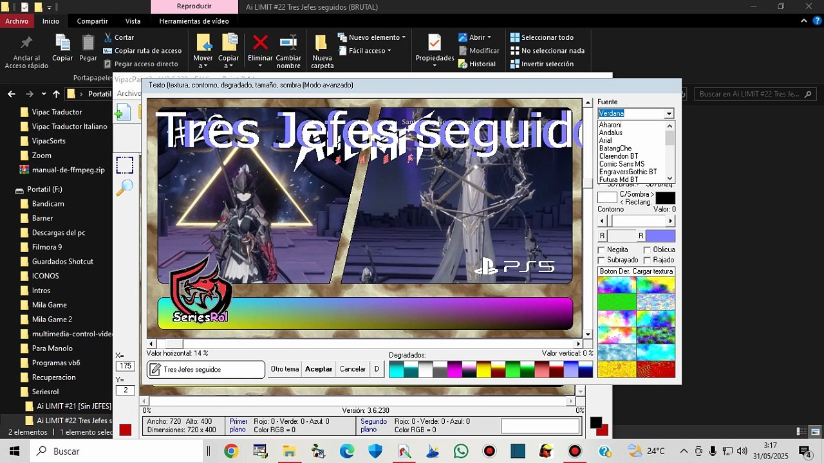Click the Otro tema button
824x463 pixels.
tap(285, 369)
